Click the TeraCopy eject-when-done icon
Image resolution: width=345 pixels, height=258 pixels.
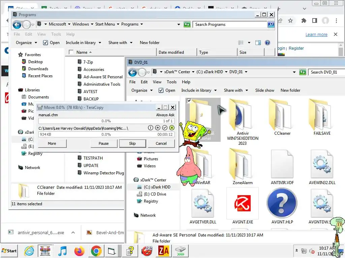coord(158,128)
